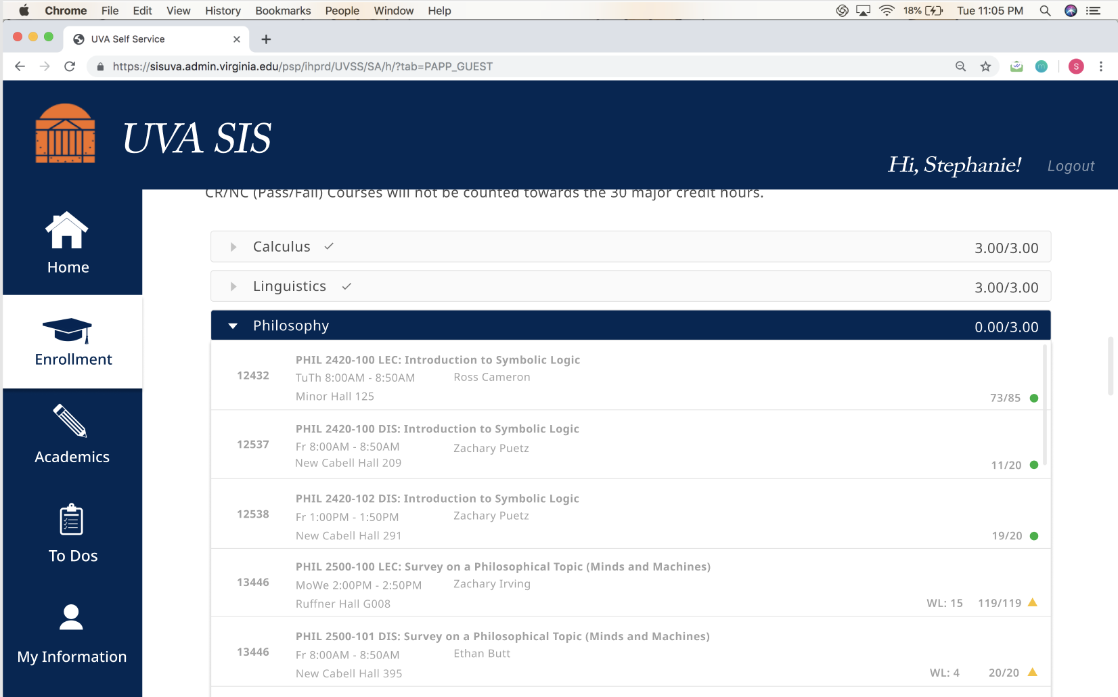
Task: Expand the Calculus requirement
Action: 631,247
